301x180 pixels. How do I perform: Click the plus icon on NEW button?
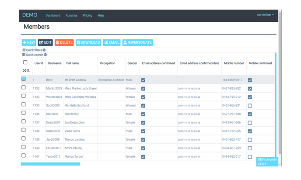24,42
